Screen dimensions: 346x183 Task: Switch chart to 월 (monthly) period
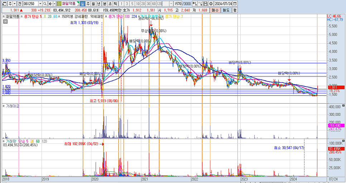[x=93, y=4]
